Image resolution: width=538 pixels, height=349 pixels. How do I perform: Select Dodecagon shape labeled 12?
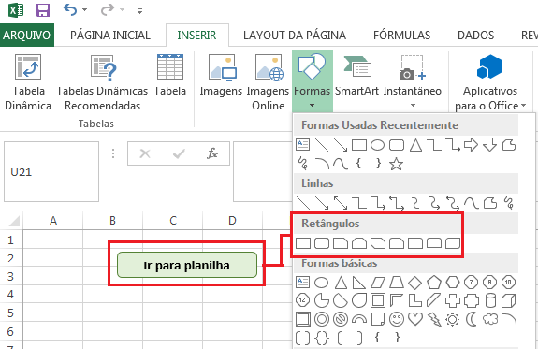[x=302, y=300]
